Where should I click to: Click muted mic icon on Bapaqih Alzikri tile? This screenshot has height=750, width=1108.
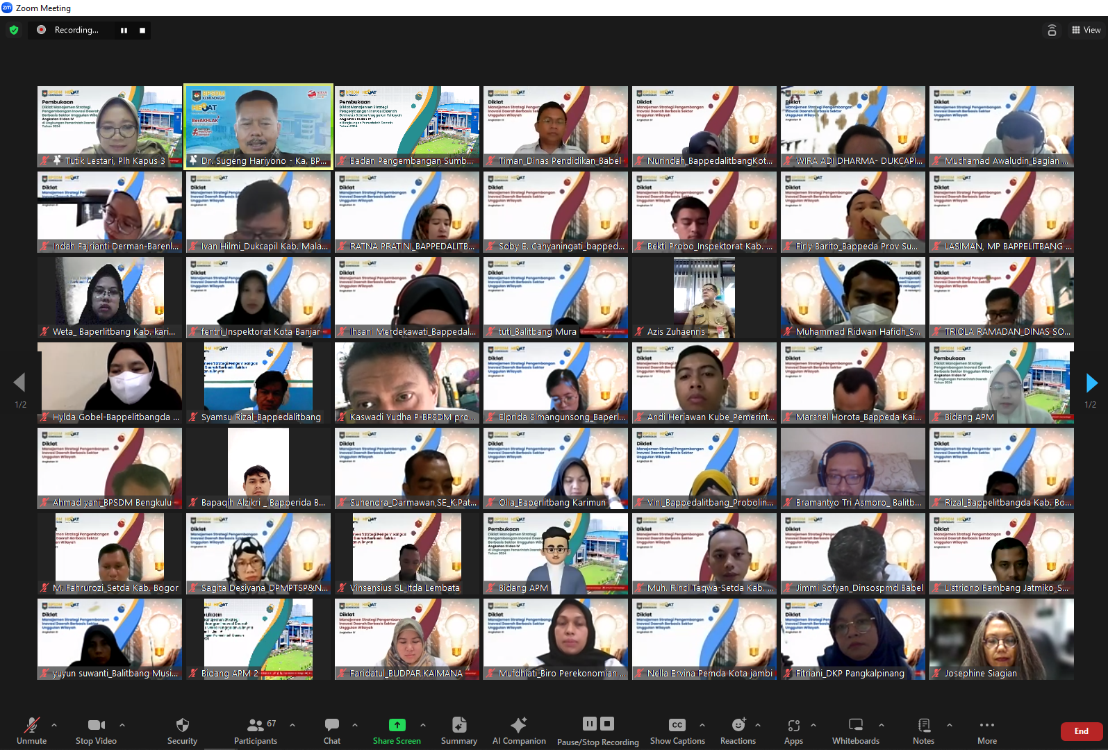pyautogui.click(x=193, y=502)
